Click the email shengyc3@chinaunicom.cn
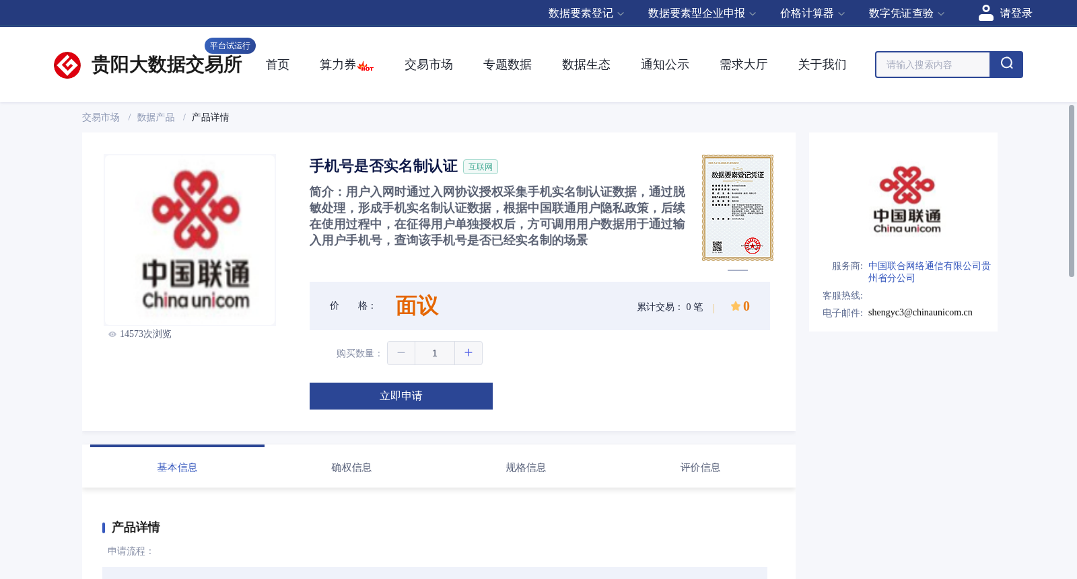 (920, 313)
